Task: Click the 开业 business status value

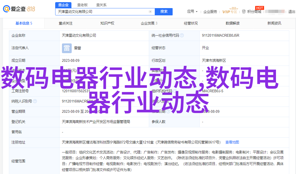Action: point(205,48)
